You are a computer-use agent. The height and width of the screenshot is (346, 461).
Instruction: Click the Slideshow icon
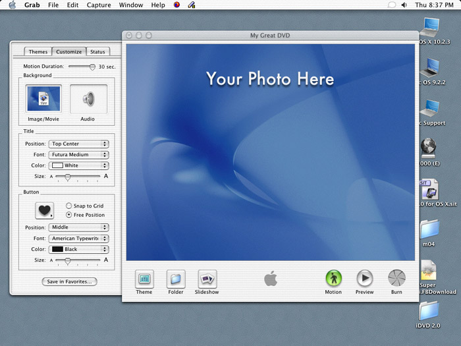[207, 279]
